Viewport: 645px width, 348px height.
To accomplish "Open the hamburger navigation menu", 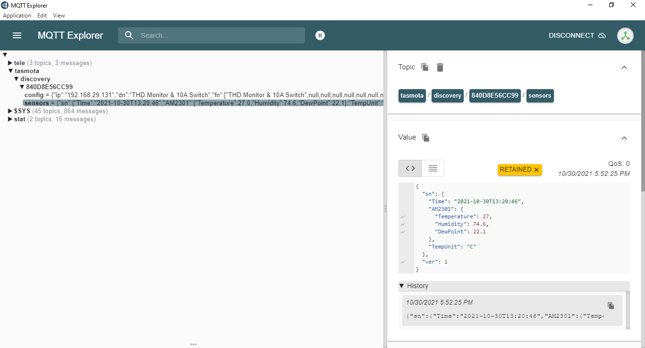I will (17, 35).
